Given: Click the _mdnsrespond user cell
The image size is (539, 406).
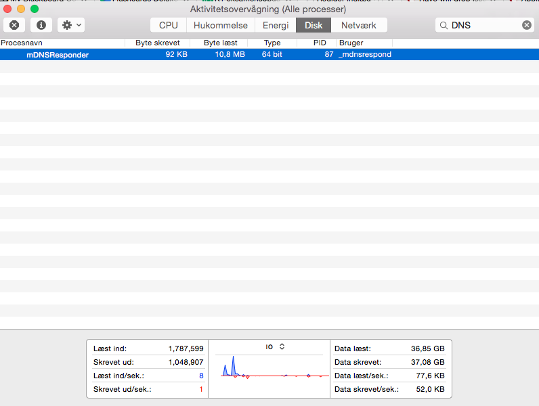Looking at the screenshot, I should coord(365,54).
